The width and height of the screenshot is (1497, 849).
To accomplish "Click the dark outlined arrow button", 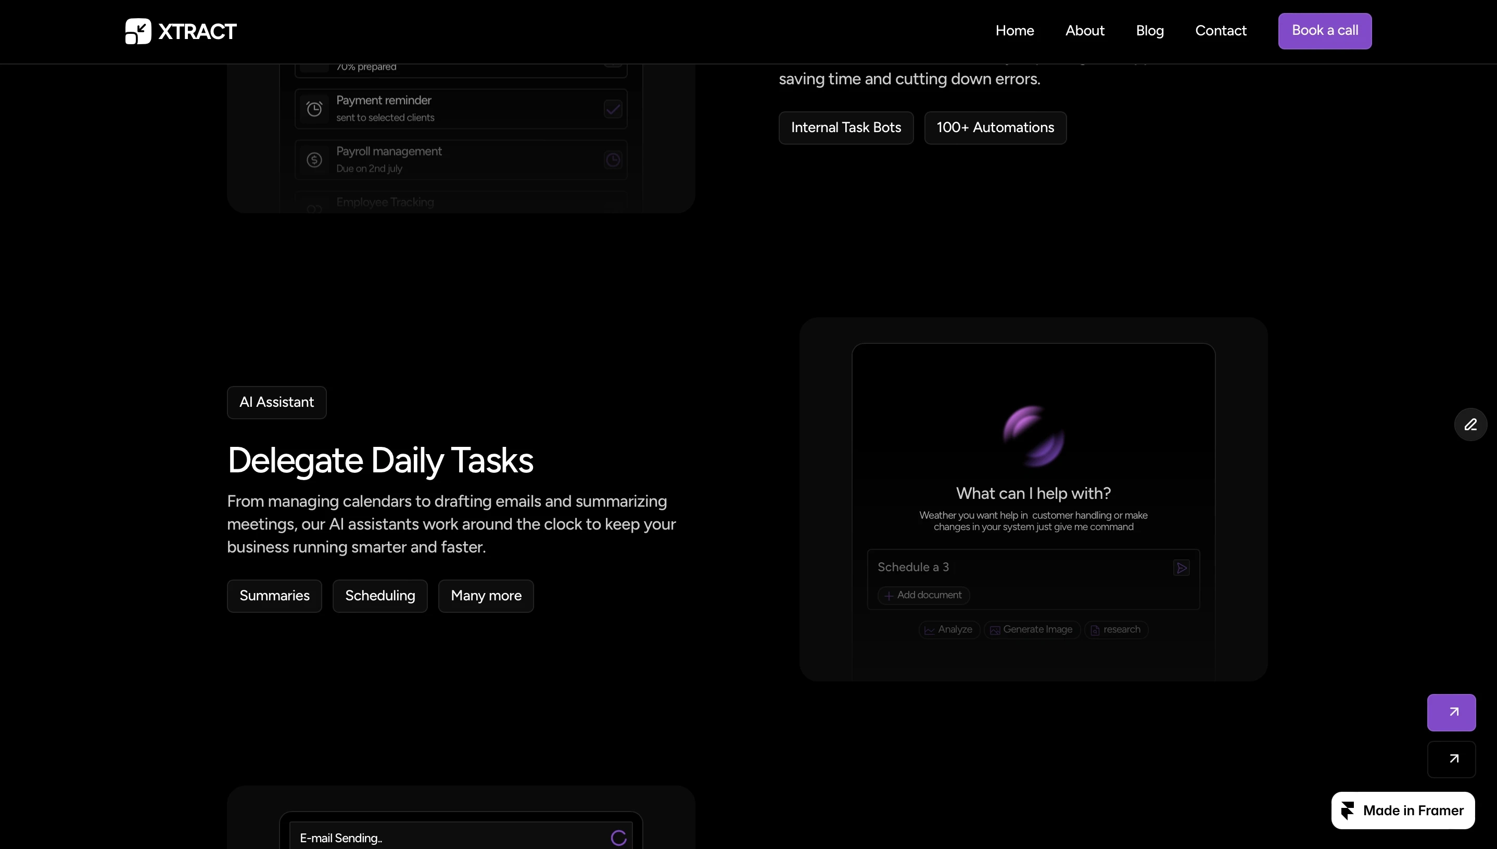I will tap(1452, 759).
